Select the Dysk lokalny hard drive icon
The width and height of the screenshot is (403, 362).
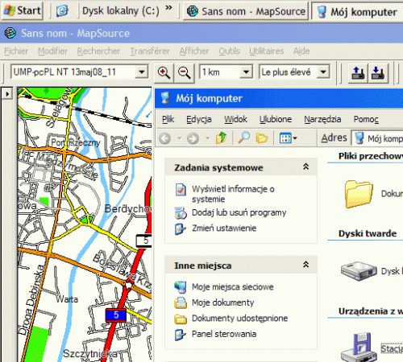click(x=359, y=271)
